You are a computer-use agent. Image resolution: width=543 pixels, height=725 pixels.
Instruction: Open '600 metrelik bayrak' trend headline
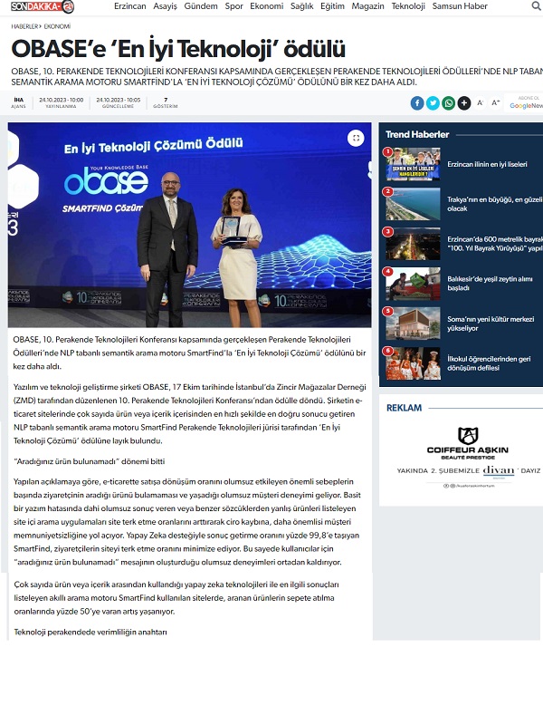click(x=494, y=244)
